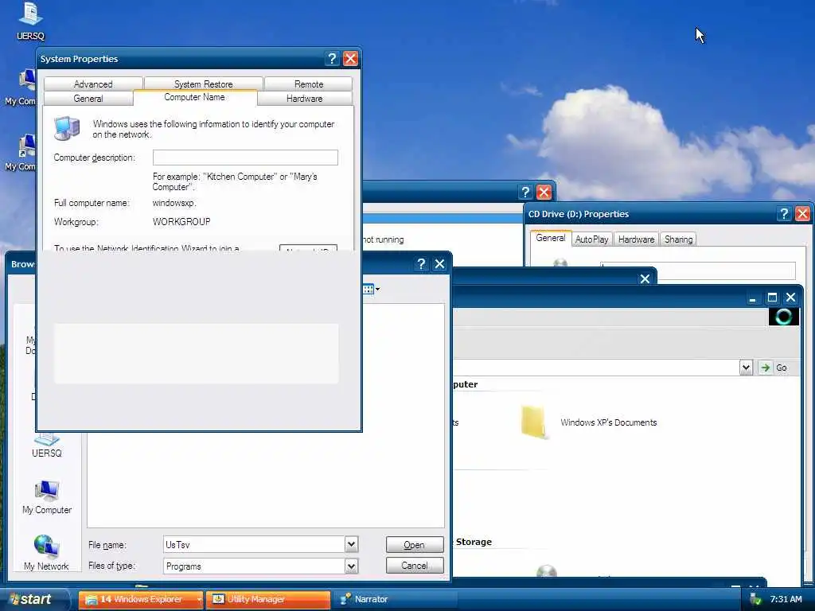The image size is (815, 611).
Task: Click the System Properties help question mark
Action: click(x=332, y=59)
